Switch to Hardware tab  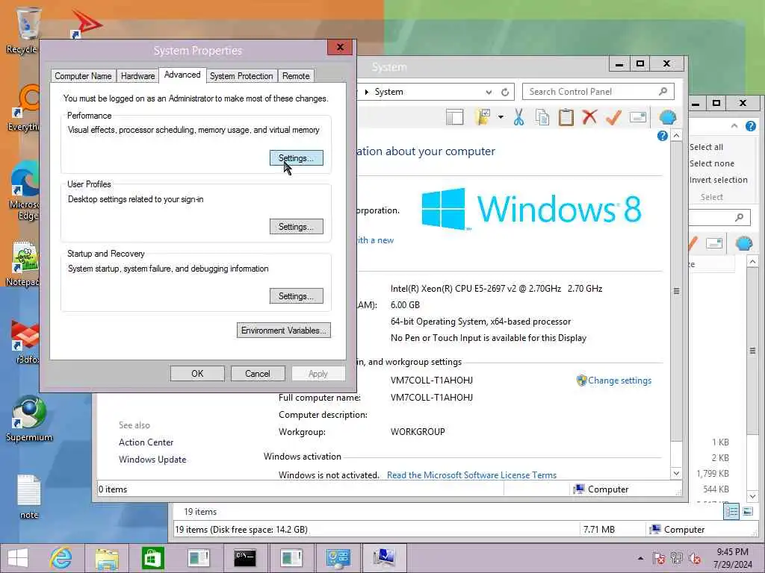tap(137, 76)
